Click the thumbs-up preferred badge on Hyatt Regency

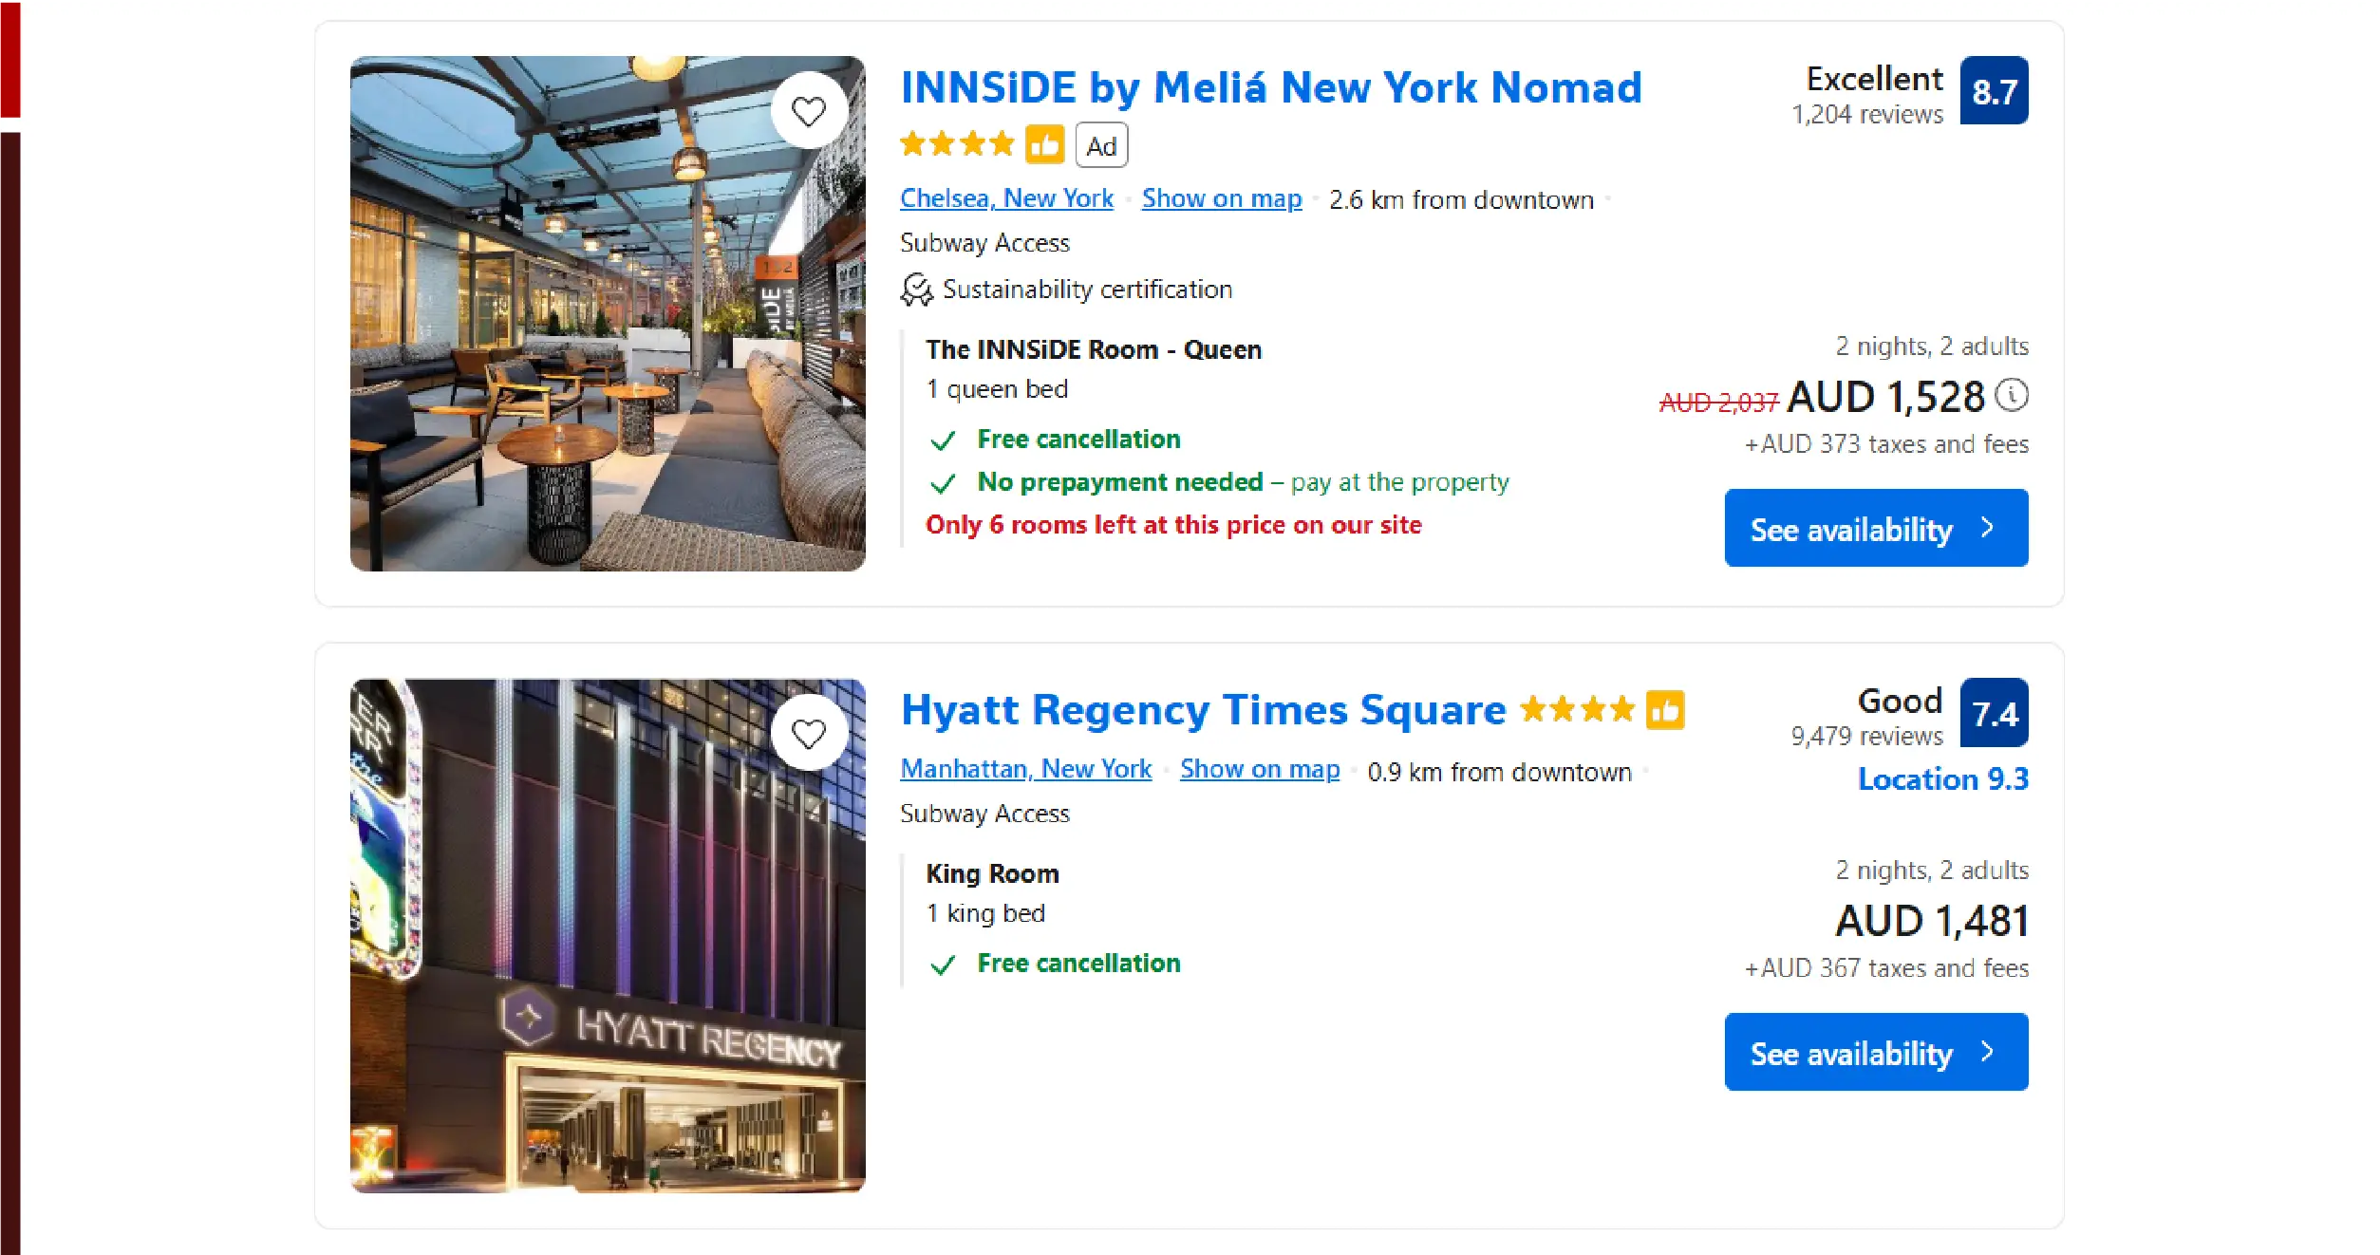coord(1665,709)
